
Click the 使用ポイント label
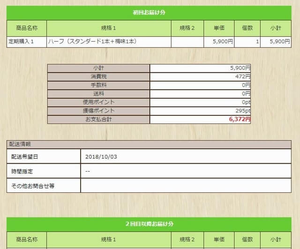(x=98, y=102)
